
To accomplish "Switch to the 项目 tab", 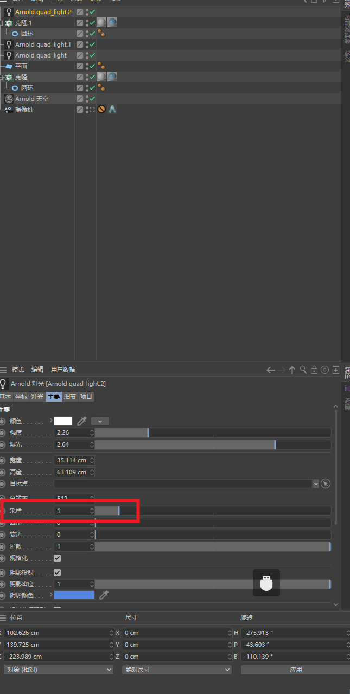I will (86, 397).
